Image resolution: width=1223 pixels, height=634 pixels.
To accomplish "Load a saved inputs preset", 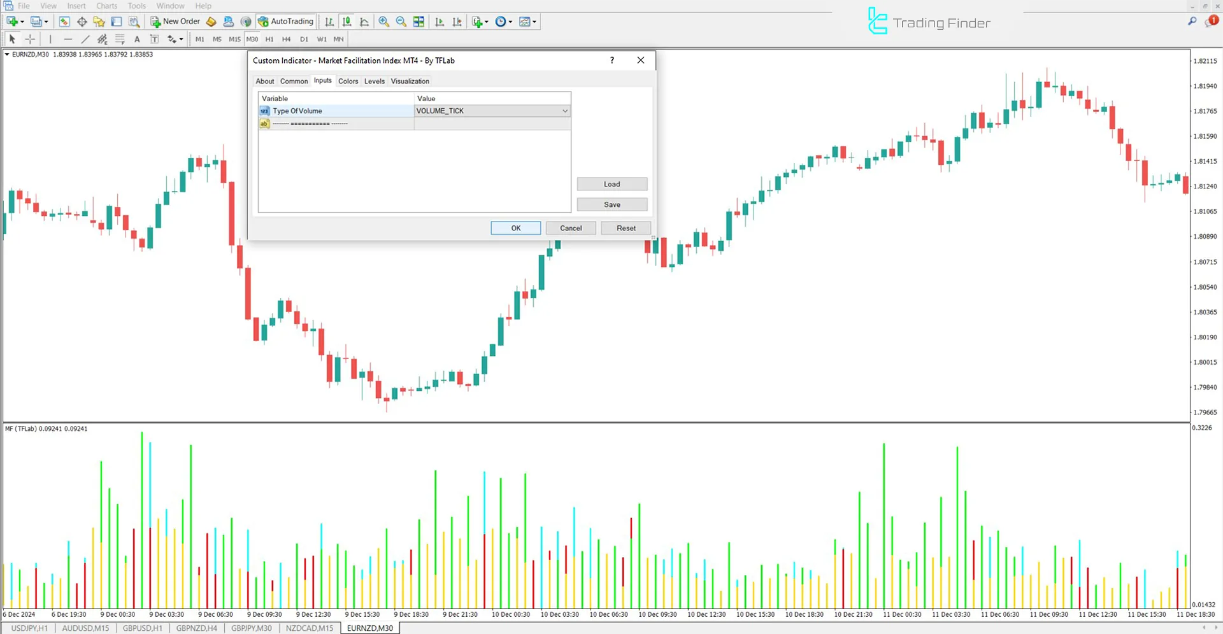I will [611, 183].
